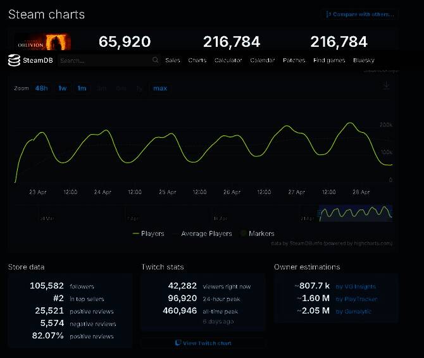Viewport: 424px width, 358px height.
Task: Set chart zoom to 1w
Action: tap(63, 89)
